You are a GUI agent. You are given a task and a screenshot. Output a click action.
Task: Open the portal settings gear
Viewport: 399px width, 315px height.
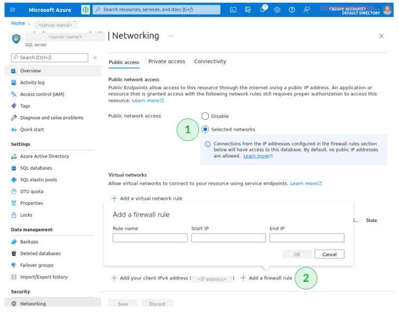277,9
